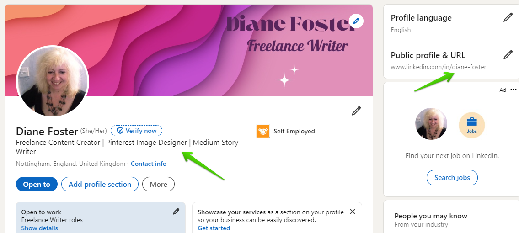Dismiss the Showcase your services card
Screen dimensions: 519x233
(x=353, y=212)
